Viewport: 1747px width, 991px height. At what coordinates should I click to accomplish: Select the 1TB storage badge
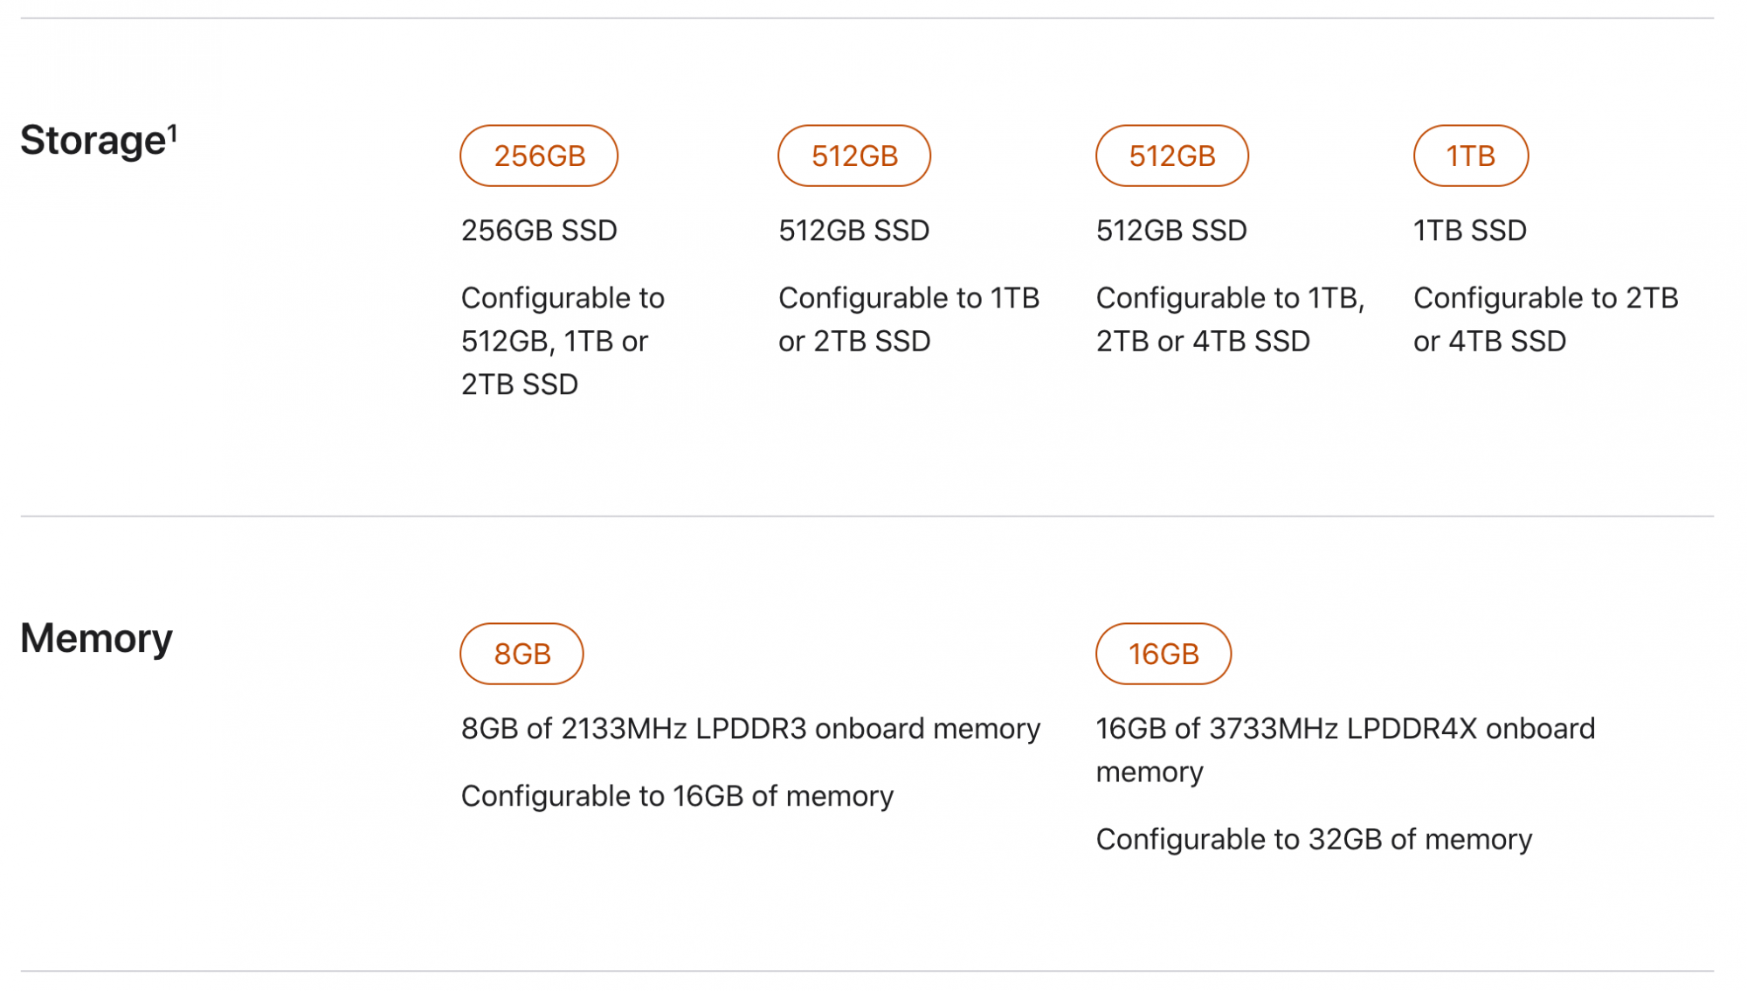pos(1471,156)
